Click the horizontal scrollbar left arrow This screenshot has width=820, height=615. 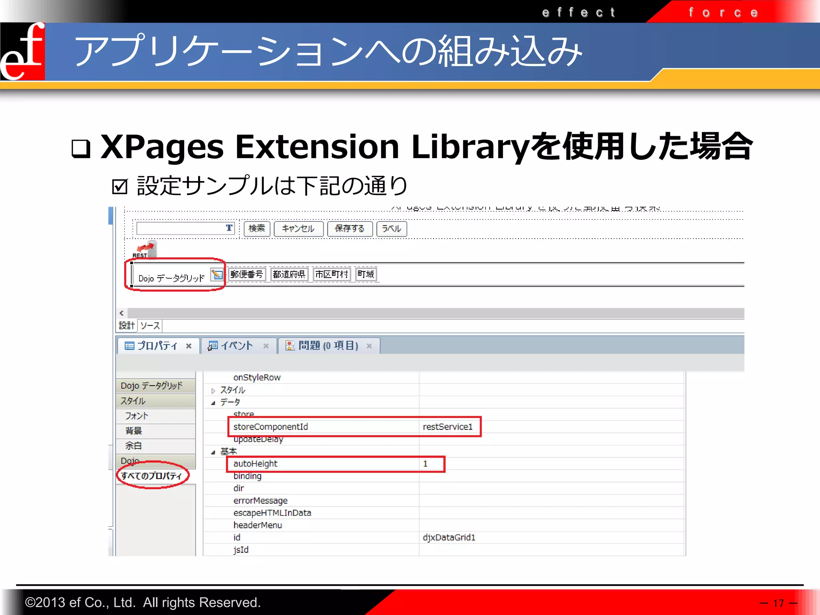[x=122, y=313]
